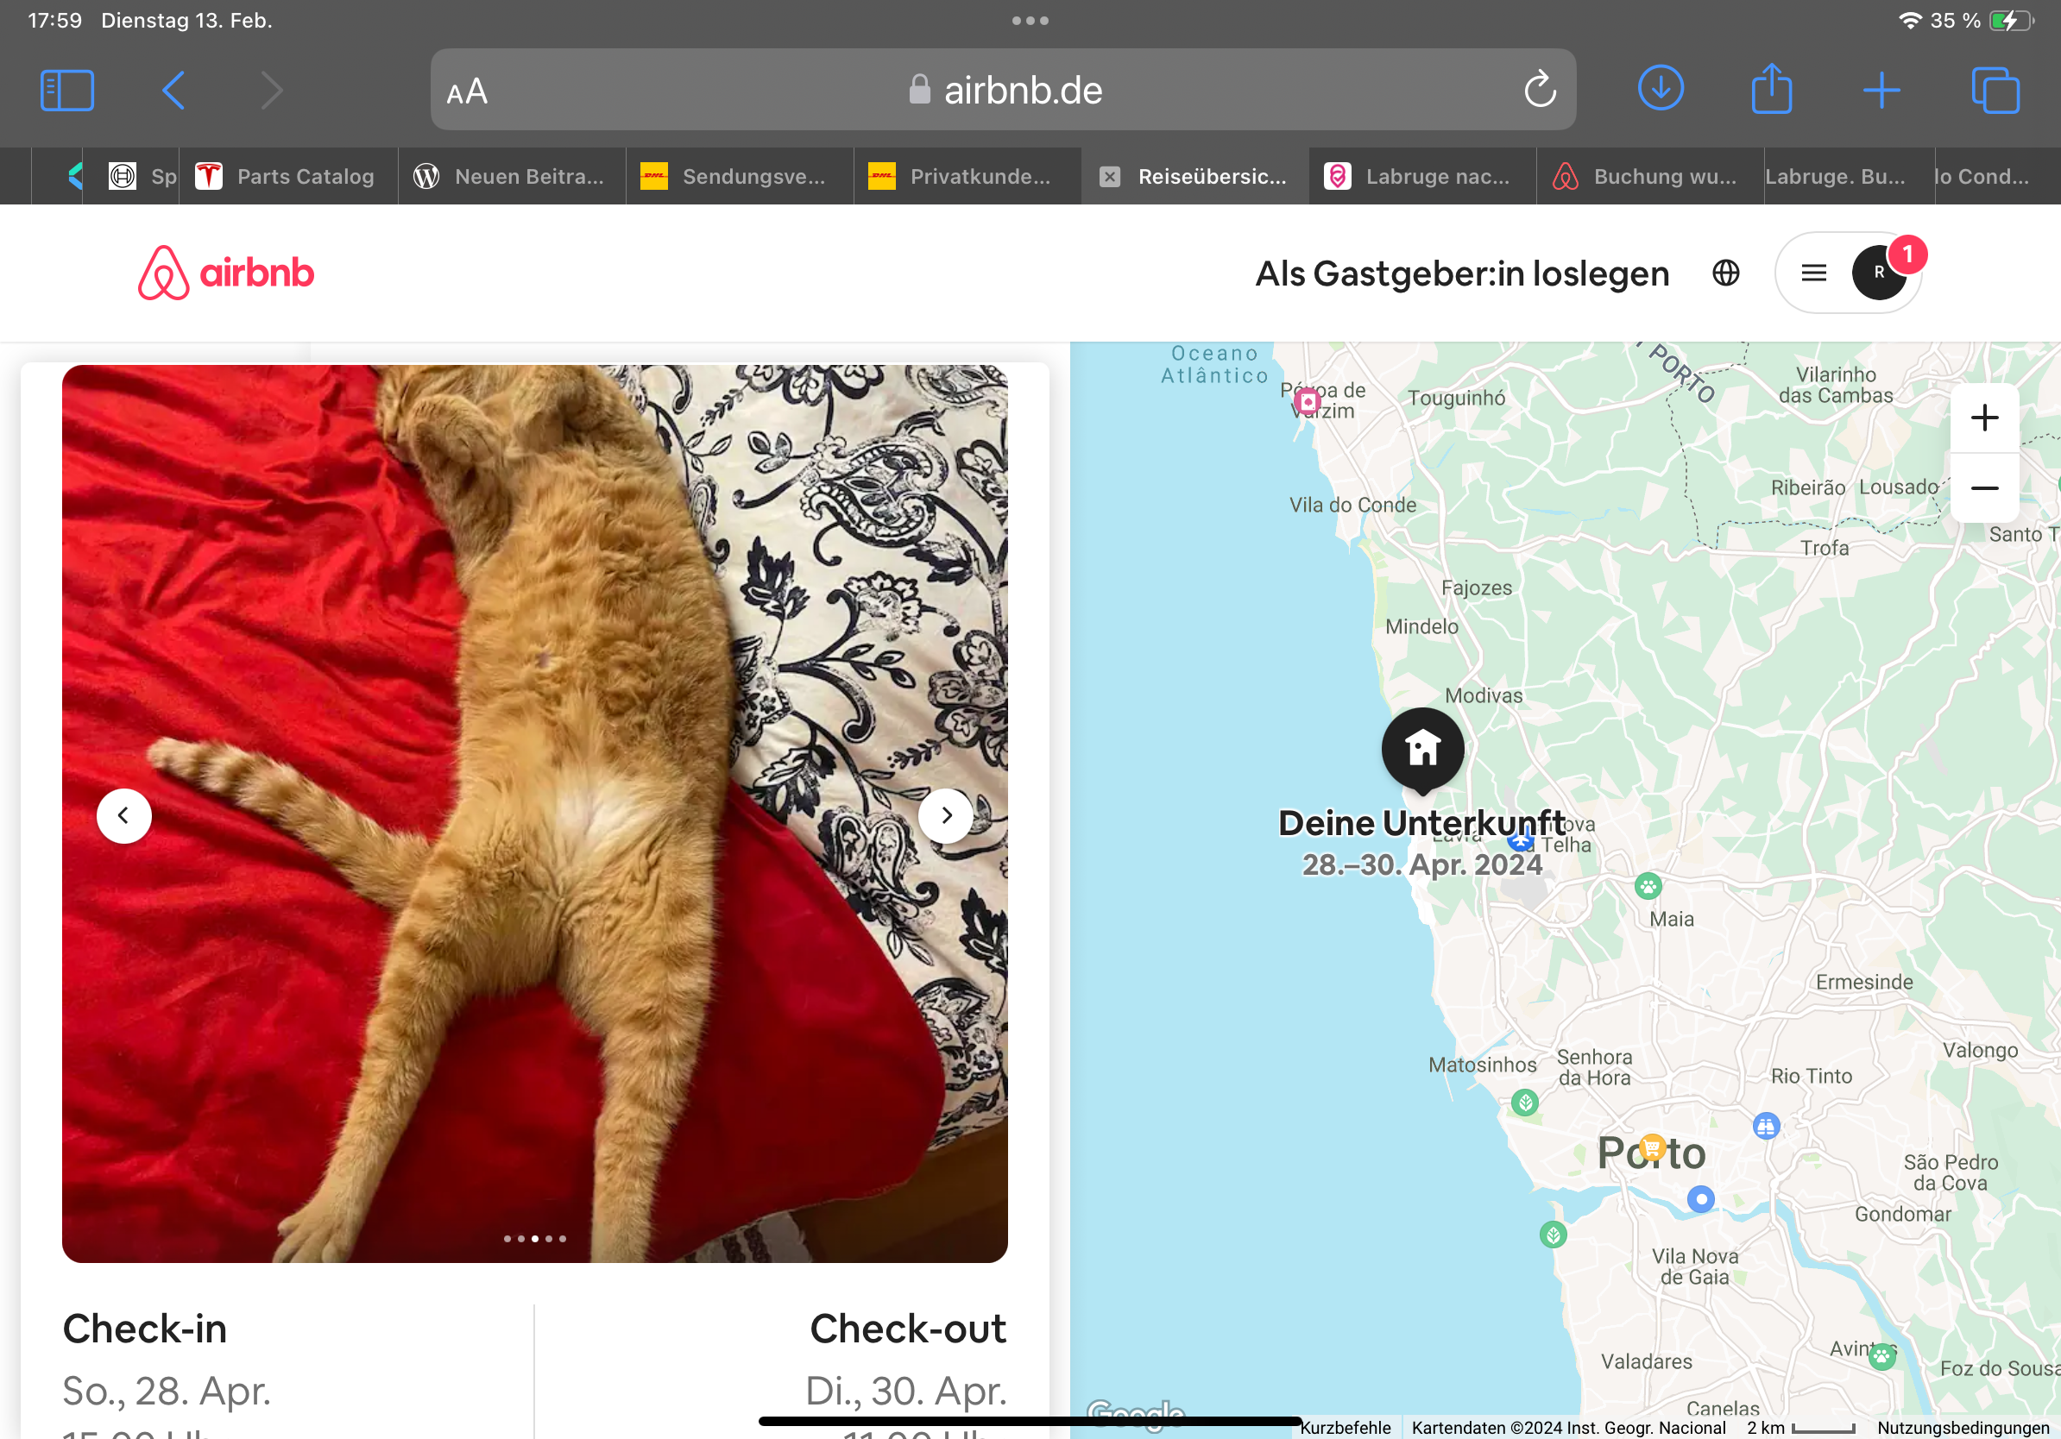
Task: Switch to the Parts Catalog tab
Action: [288, 177]
